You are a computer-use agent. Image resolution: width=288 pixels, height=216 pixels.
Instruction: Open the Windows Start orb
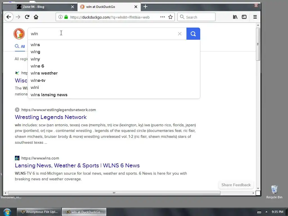[7, 212]
